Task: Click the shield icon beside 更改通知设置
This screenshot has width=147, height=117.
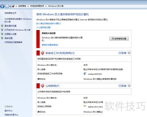Action: pyautogui.click(x=2, y=26)
